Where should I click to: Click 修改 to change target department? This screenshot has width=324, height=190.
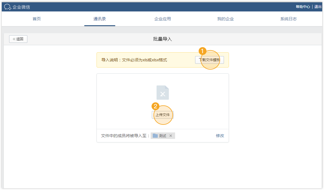click(x=220, y=136)
